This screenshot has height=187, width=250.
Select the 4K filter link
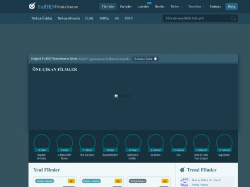coord(117,18)
